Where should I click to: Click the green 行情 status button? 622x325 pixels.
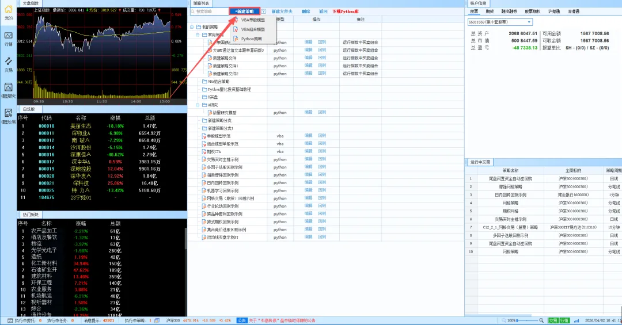564,320
